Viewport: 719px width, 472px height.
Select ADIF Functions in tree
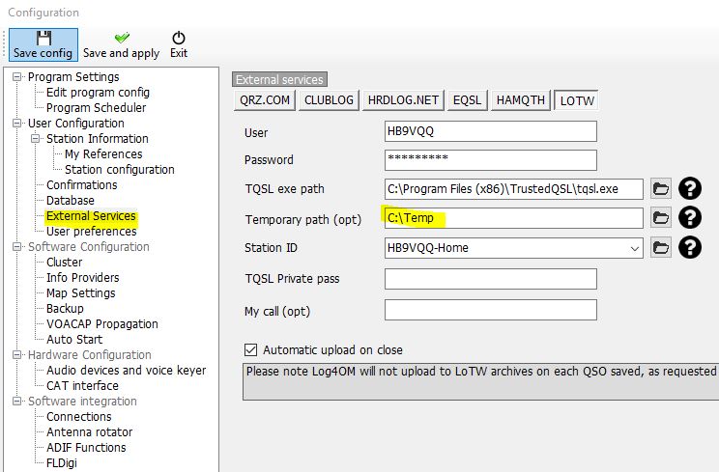[x=86, y=447]
